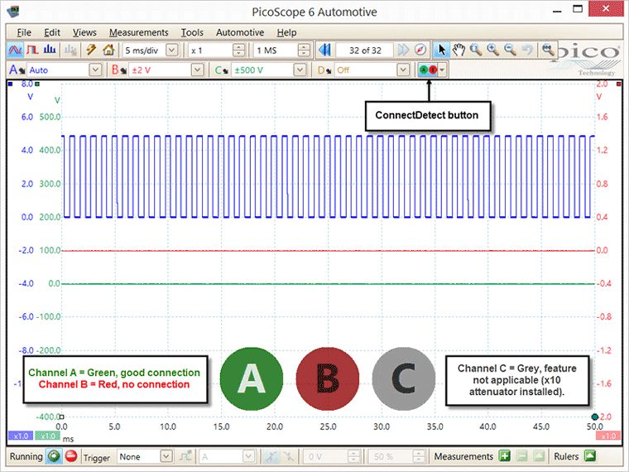The width and height of the screenshot is (629, 472).
Task: Open the Measurements menu
Action: pos(139,32)
